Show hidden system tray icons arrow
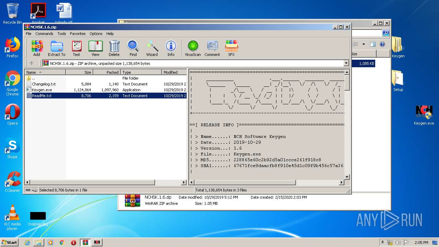This screenshot has height=247, width=439. [x=383, y=242]
